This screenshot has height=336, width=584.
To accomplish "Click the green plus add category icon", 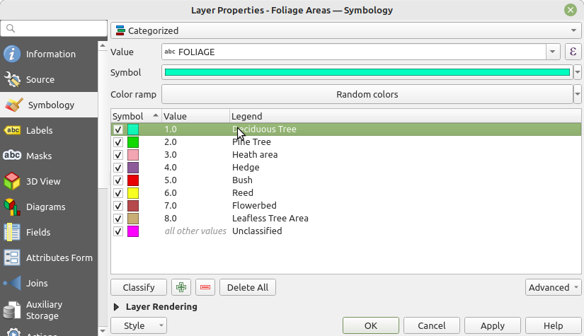I will (182, 287).
